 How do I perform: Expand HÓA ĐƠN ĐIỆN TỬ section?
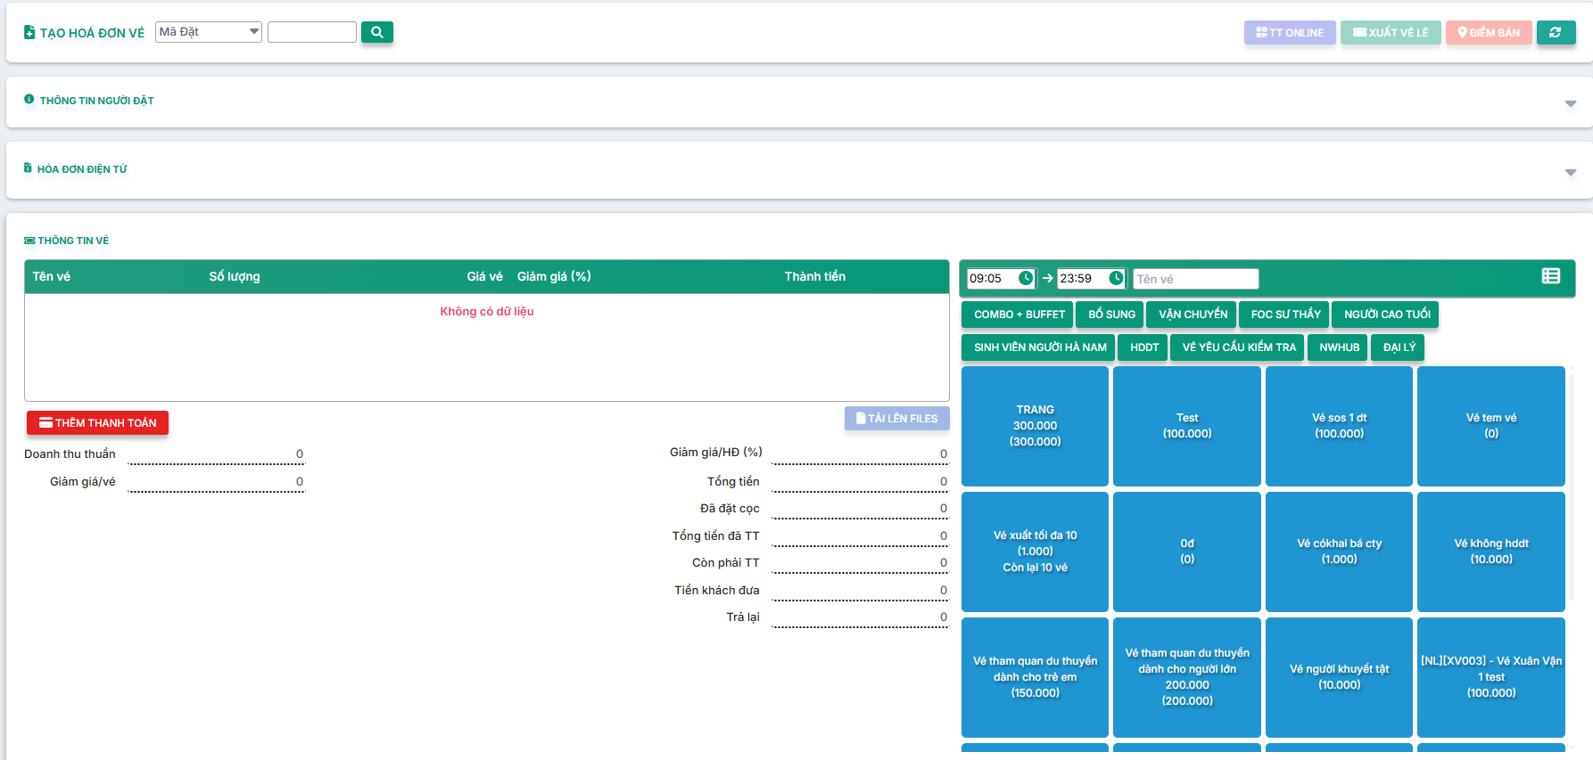point(1570,172)
